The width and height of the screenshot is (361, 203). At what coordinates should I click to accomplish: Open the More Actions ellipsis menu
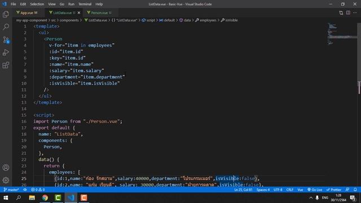click(355, 12)
